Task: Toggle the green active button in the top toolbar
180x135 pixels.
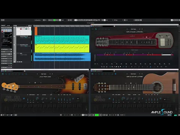Action: click(54, 20)
